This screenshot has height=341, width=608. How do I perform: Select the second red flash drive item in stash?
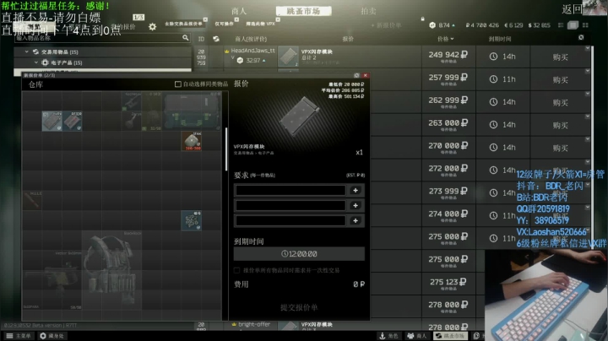coord(72,121)
